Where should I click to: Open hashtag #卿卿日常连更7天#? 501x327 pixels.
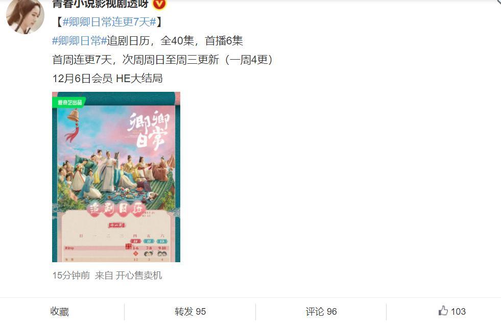pyautogui.click(x=109, y=22)
